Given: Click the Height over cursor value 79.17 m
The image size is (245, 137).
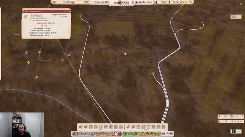Looking at the screenshot, I should 63,16.
